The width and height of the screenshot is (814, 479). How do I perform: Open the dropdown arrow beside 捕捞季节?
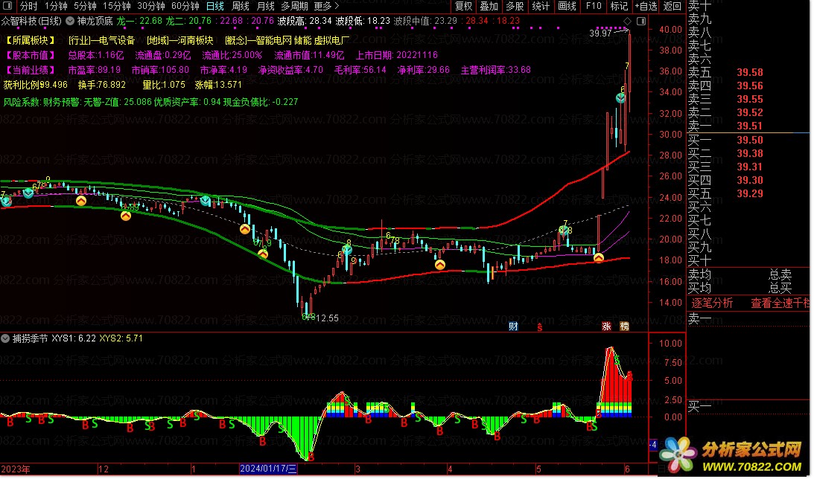click(x=5, y=338)
